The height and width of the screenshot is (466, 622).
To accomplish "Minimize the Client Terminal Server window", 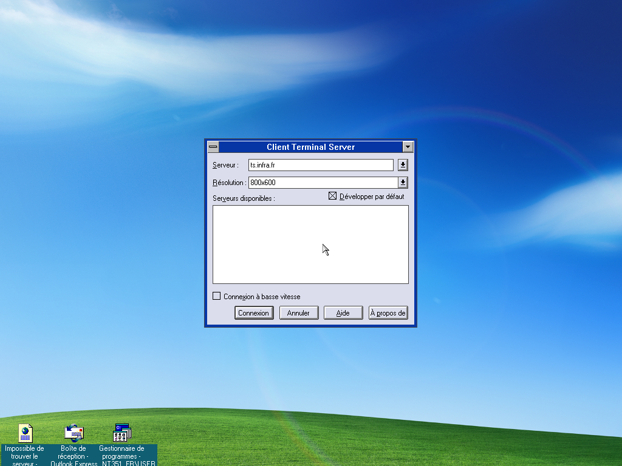I will [408, 147].
